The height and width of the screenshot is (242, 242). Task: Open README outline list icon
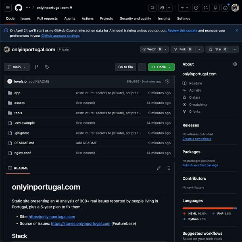(168, 168)
